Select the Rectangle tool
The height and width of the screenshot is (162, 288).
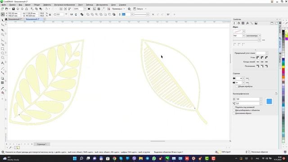point(2,49)
